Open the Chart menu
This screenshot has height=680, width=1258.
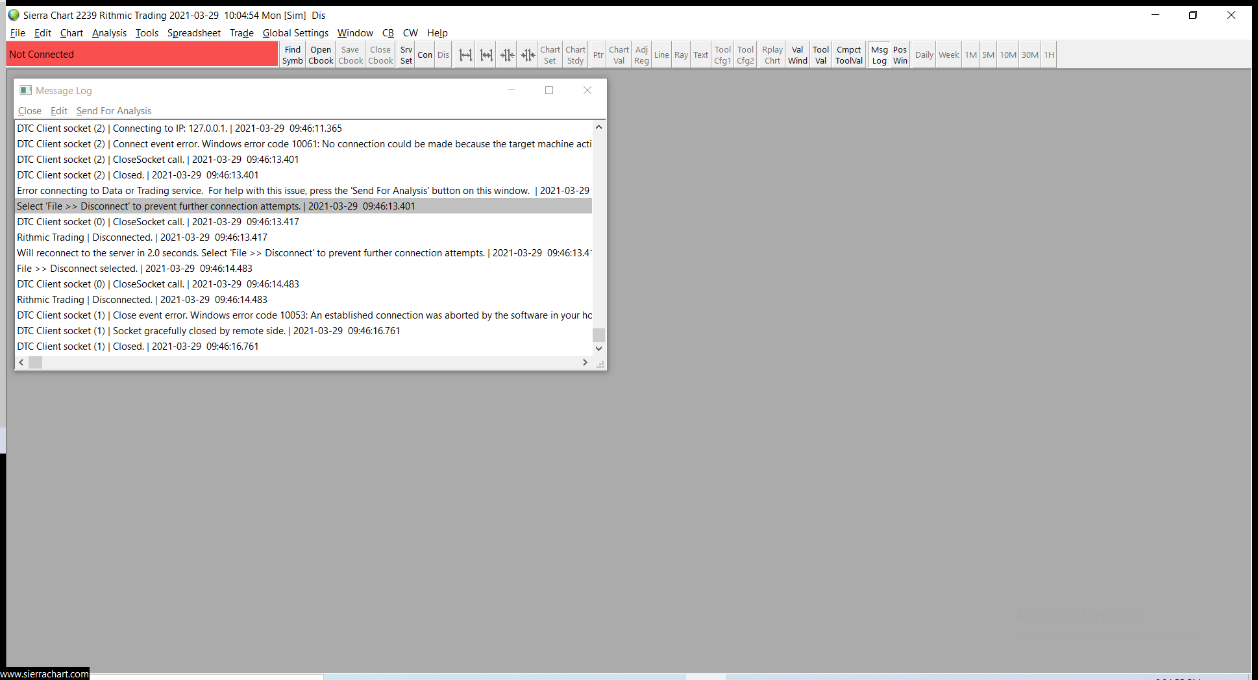coord(71,33)
